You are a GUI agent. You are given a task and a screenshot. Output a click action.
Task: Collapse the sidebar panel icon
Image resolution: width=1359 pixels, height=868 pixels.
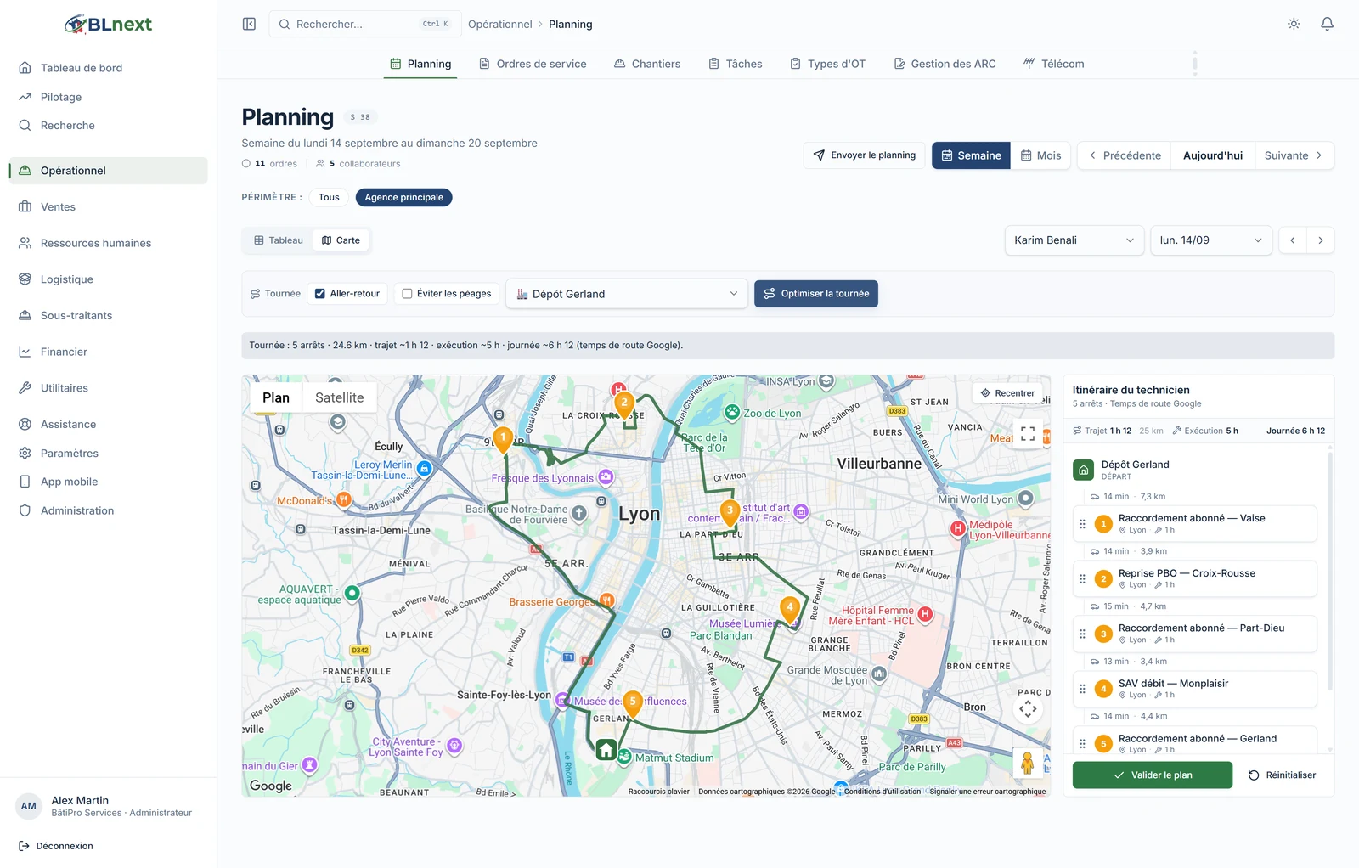(x=249, y=24)
